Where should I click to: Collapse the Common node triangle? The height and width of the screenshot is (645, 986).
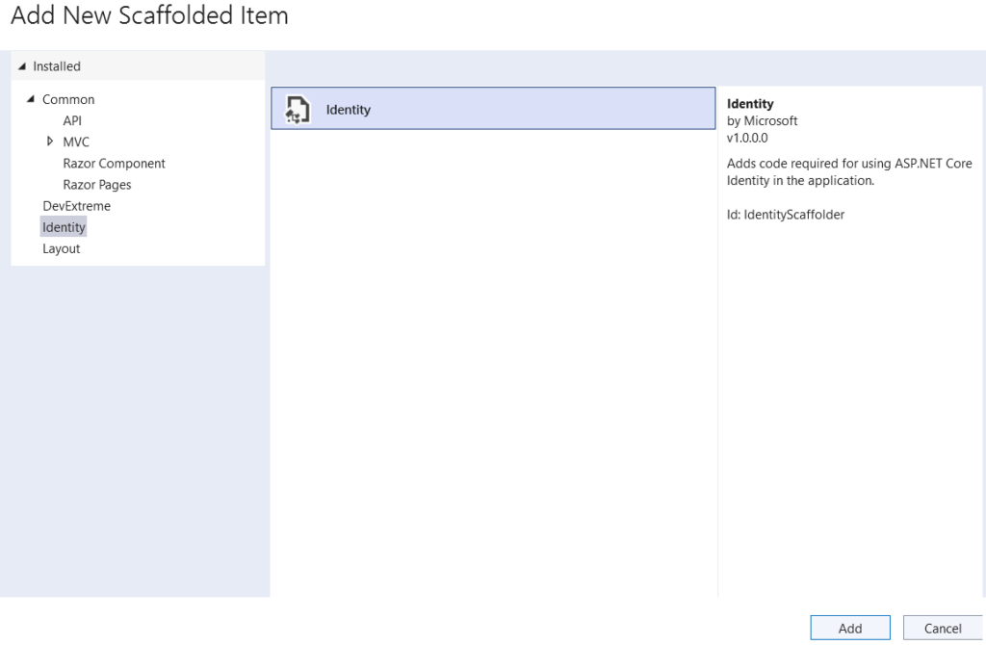pyautogui.click(x=30, y=99)
